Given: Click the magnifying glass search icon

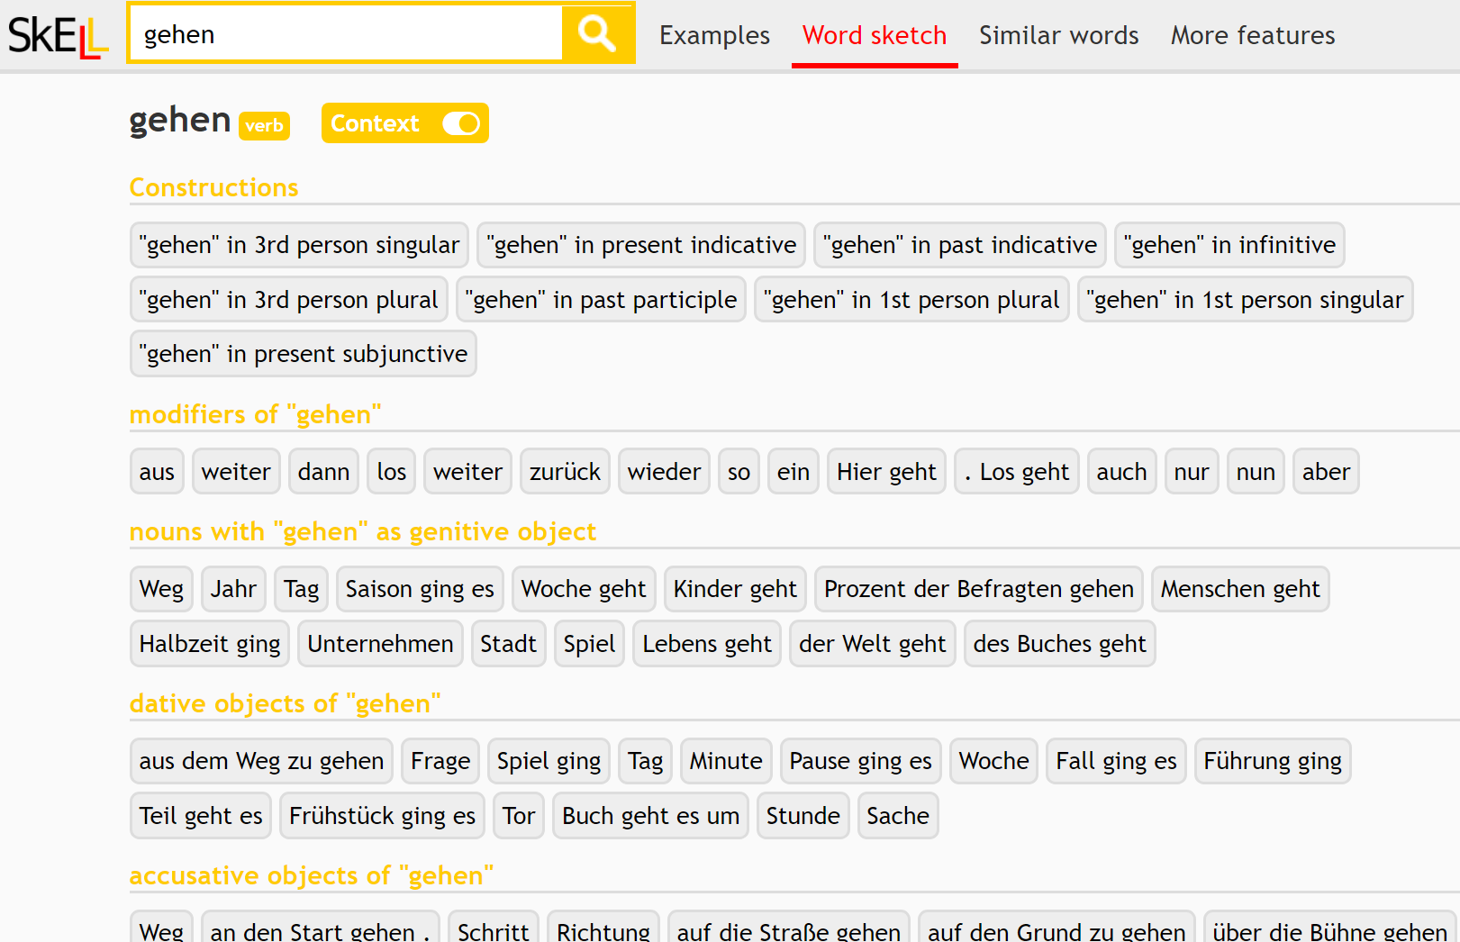Looking at the screenshot, I should (597, 34).
